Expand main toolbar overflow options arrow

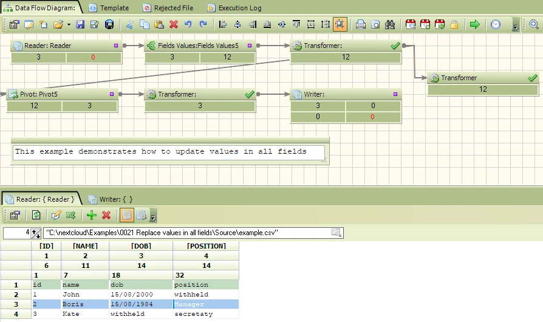coord(515,24)
